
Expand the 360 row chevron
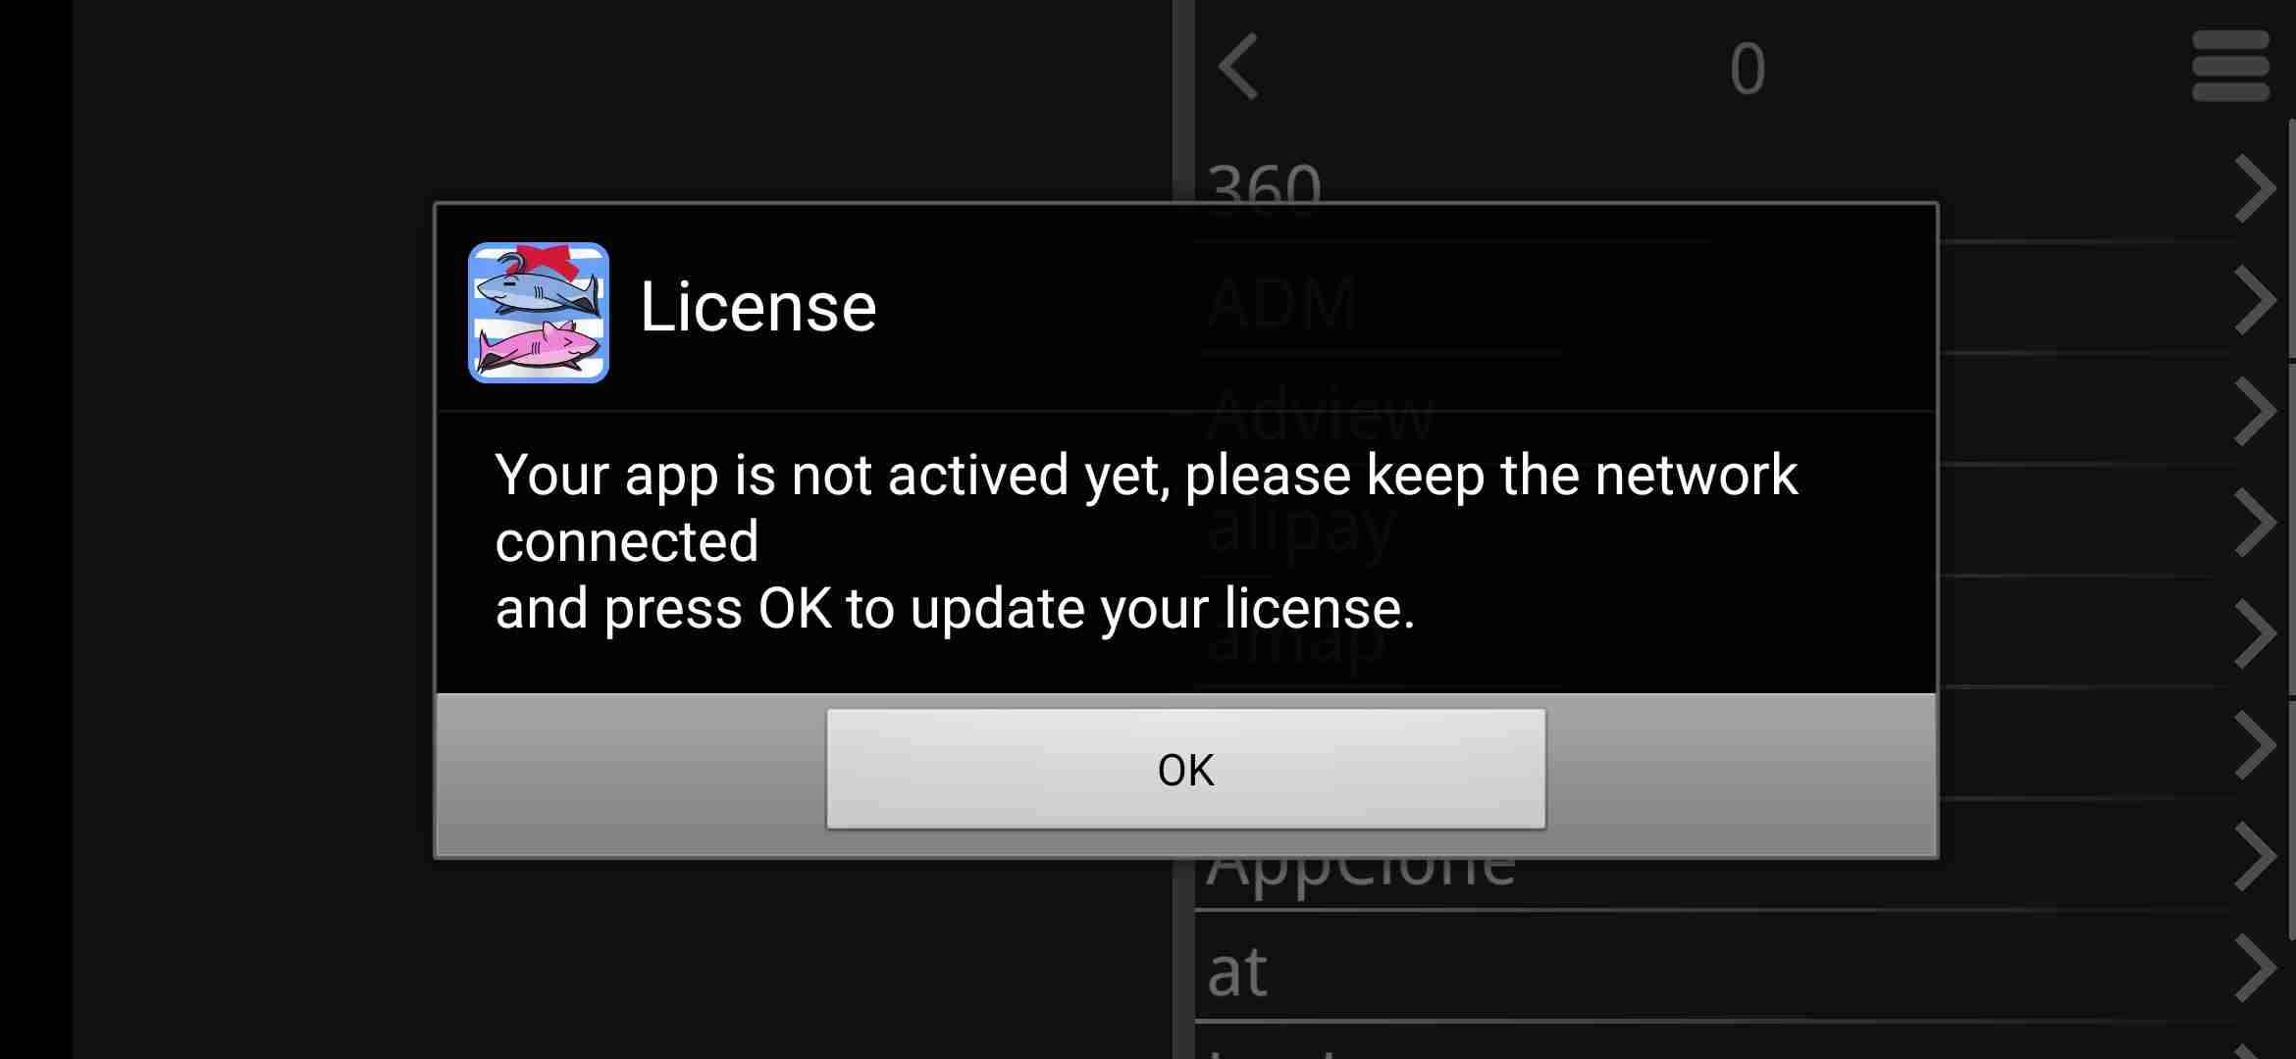click(2254, 188)
